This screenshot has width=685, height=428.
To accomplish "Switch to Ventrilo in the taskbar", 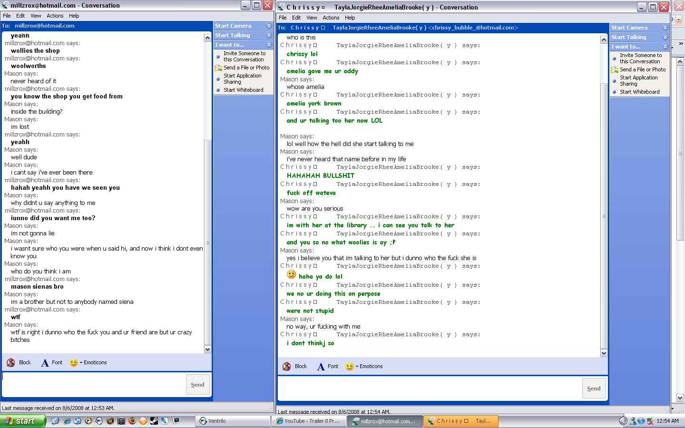I will [x=233, y=421].
